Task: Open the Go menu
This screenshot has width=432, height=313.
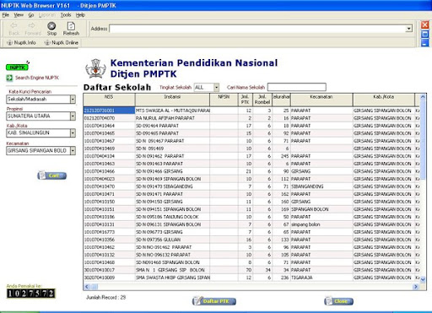Action: coord(31,15)
